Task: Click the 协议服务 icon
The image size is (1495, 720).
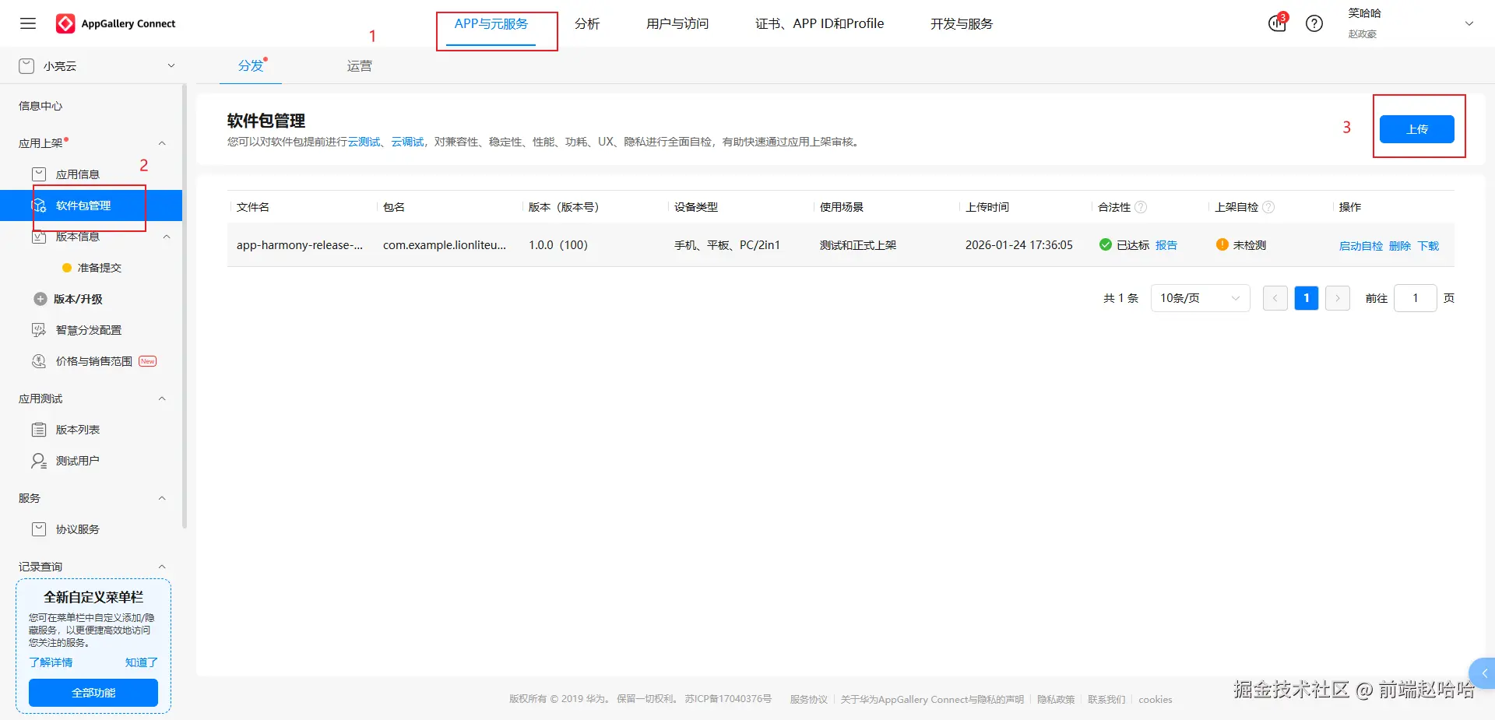Action: pos(38,529)
